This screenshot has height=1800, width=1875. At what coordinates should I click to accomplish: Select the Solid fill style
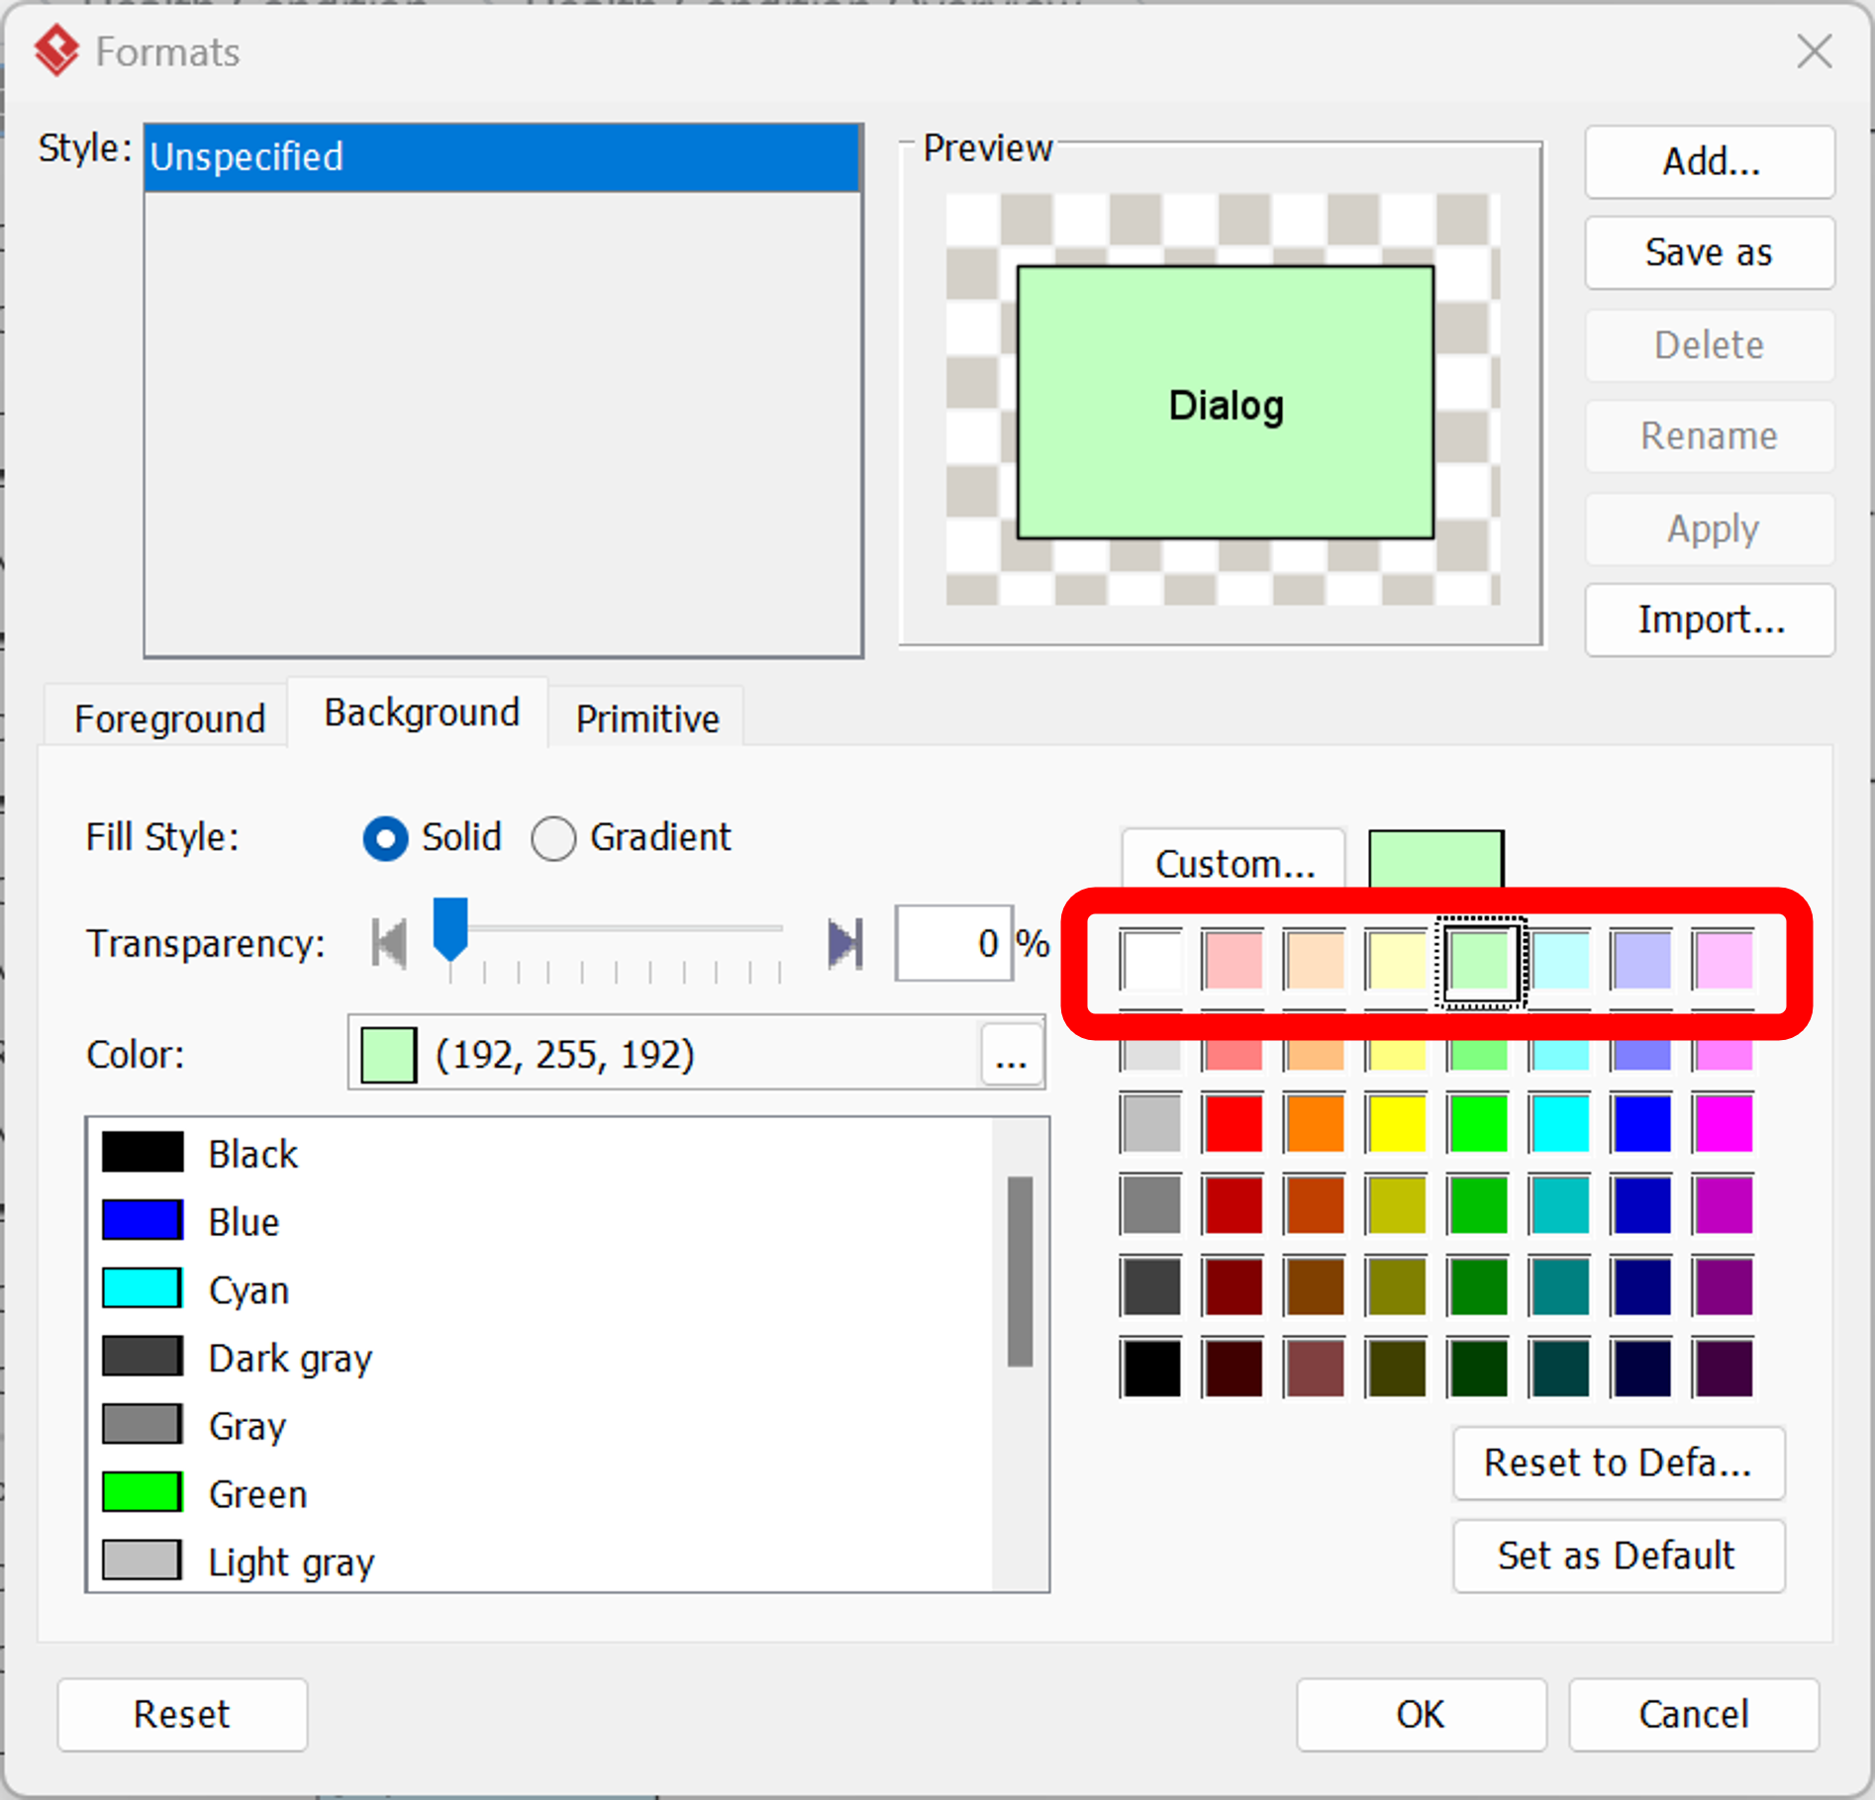pyautogui.click(x=386, y=838)
